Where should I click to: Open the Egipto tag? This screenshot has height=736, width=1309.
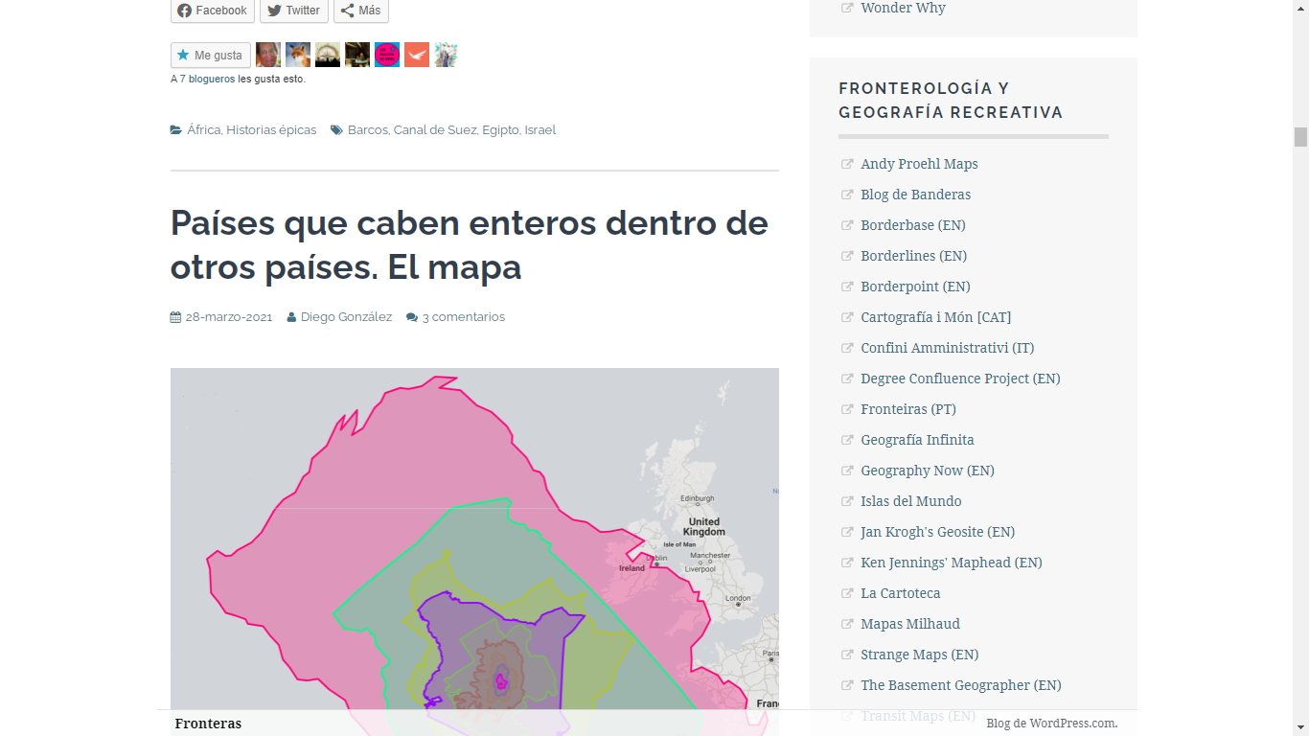(x=500, y=130)
